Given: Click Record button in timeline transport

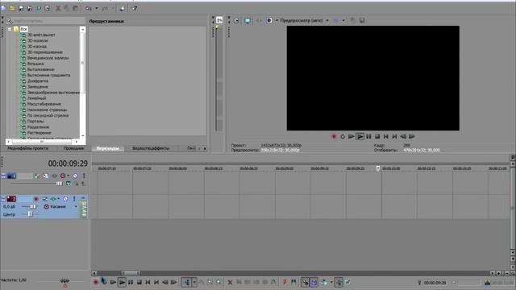Looking at the screenshot, I should coord(96,282).
